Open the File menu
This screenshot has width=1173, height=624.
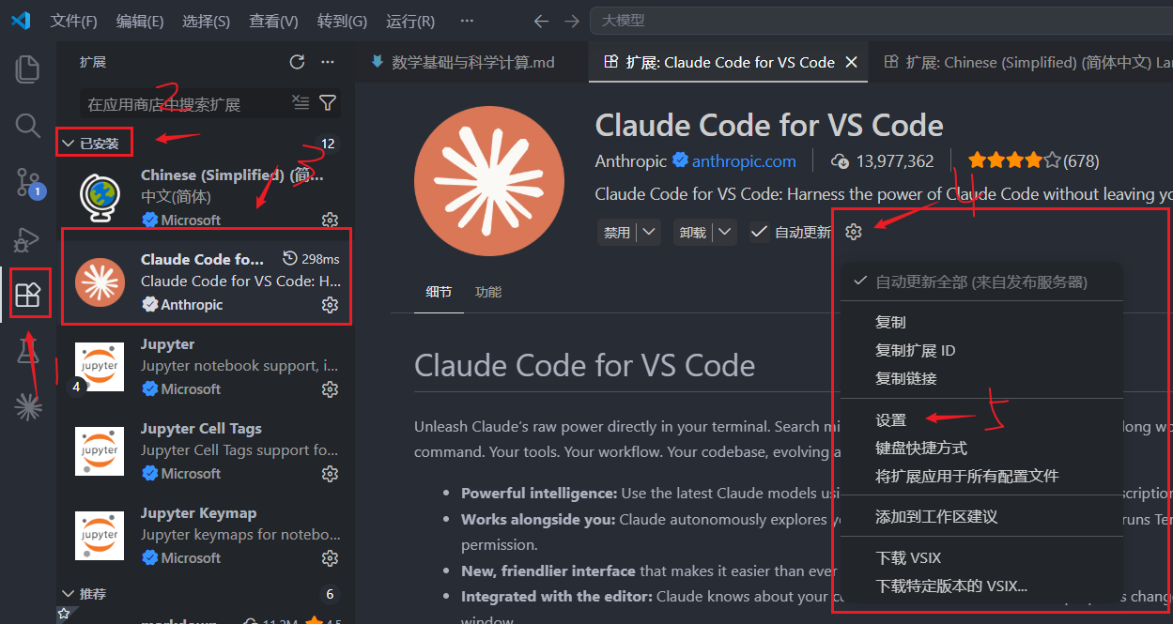point(73,21)
